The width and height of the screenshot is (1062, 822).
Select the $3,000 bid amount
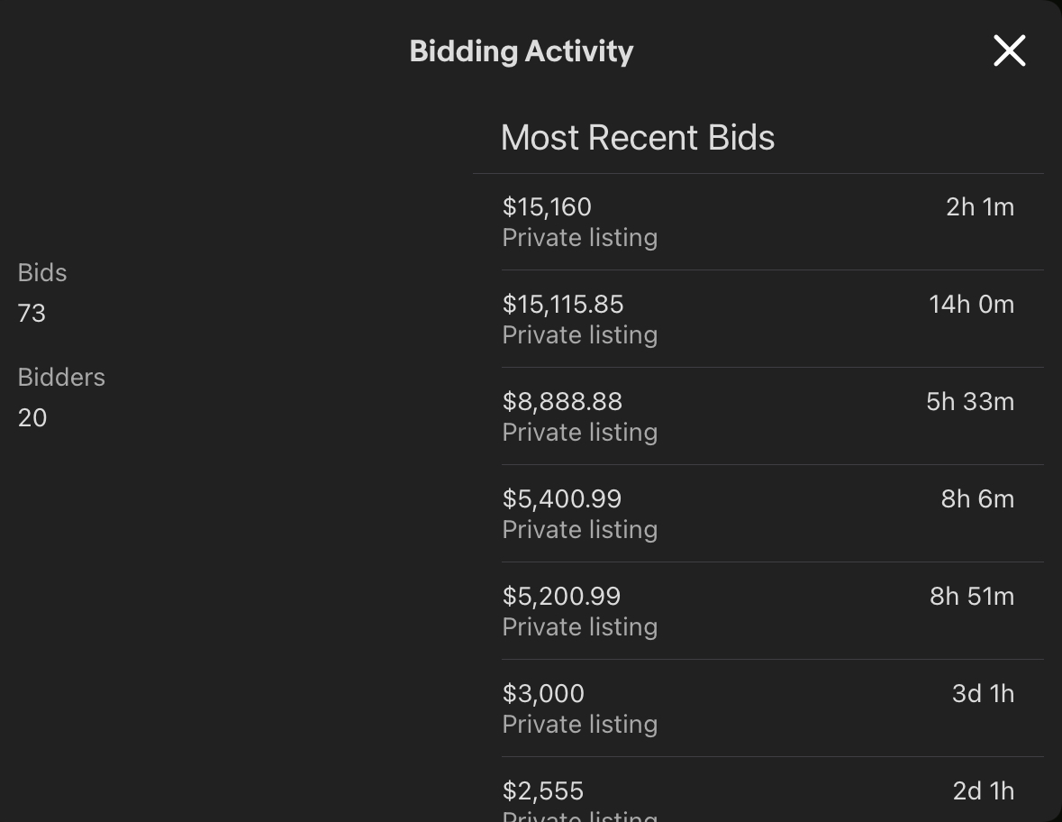(x=543, y=694)
